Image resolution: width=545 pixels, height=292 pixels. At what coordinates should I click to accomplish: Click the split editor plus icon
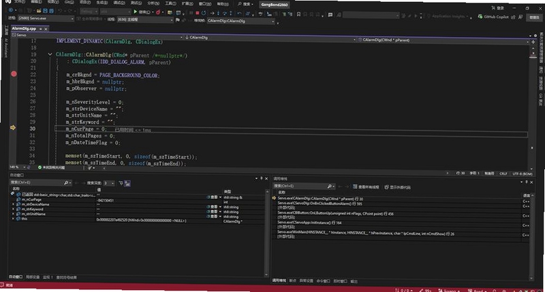[x=533, y=42]
